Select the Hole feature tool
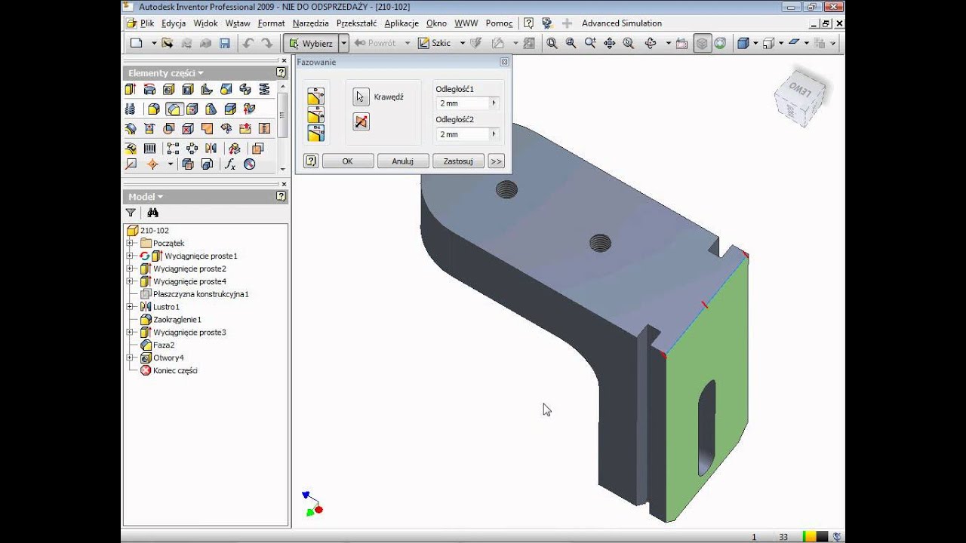This screenshot has height=543, width=966. (169, 90)
